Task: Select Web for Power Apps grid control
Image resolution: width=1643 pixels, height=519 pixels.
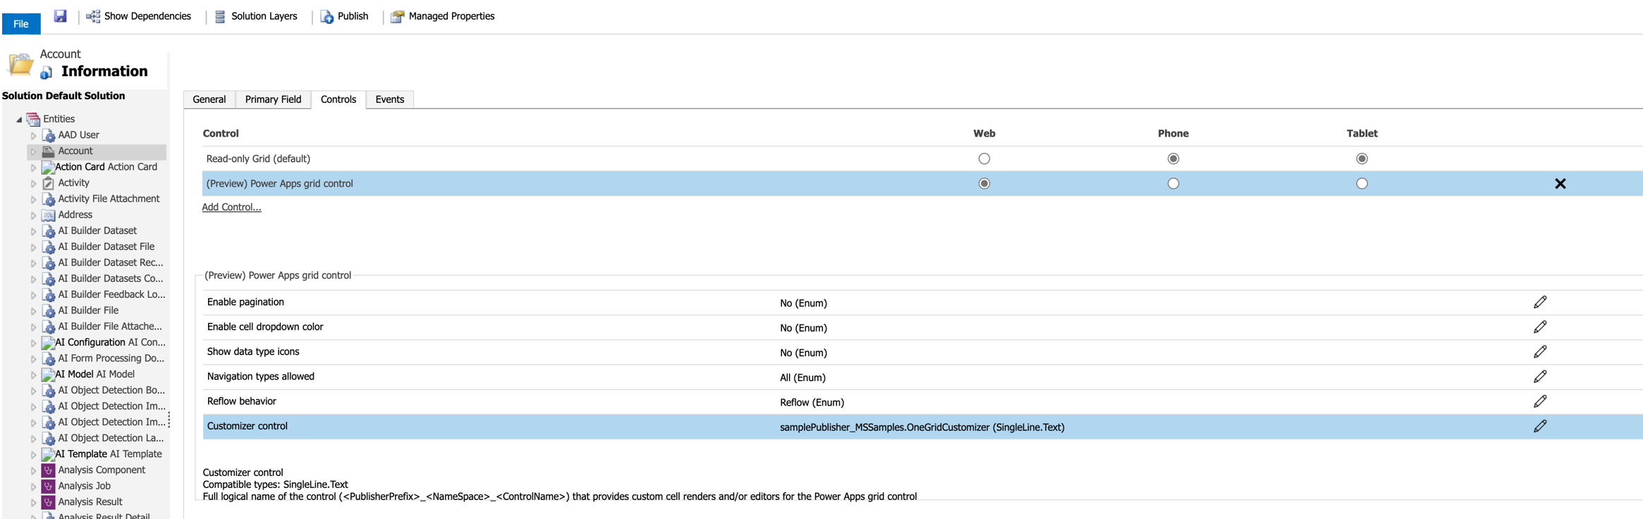Action: tap(984, 184)
